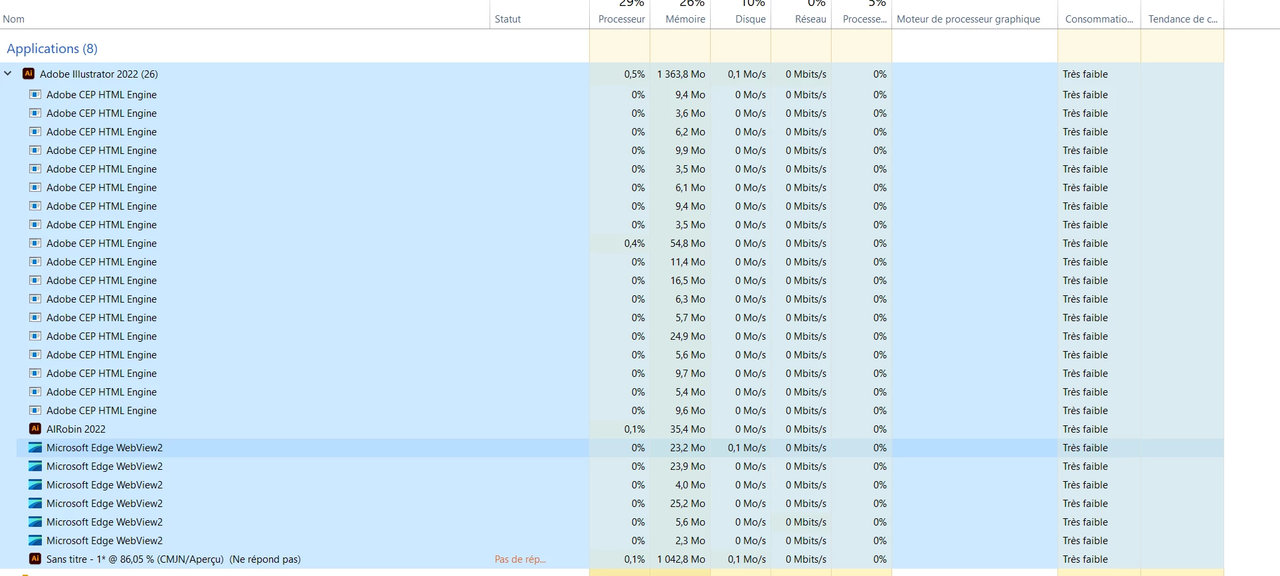Select the Edge WebView2 row name with 5,6 Mo
The height and width of the screenshot is (576, 1280).
click(104, 522)
